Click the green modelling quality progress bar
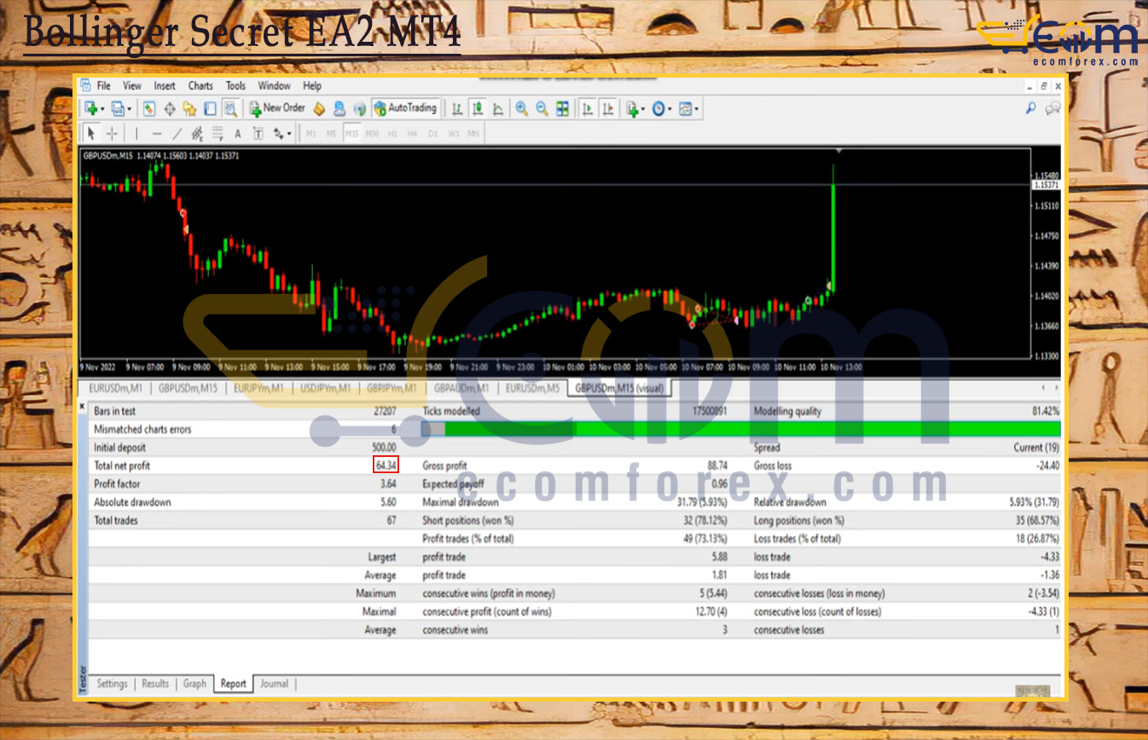The image size is (1148, 740). click(x=751, y=430)
